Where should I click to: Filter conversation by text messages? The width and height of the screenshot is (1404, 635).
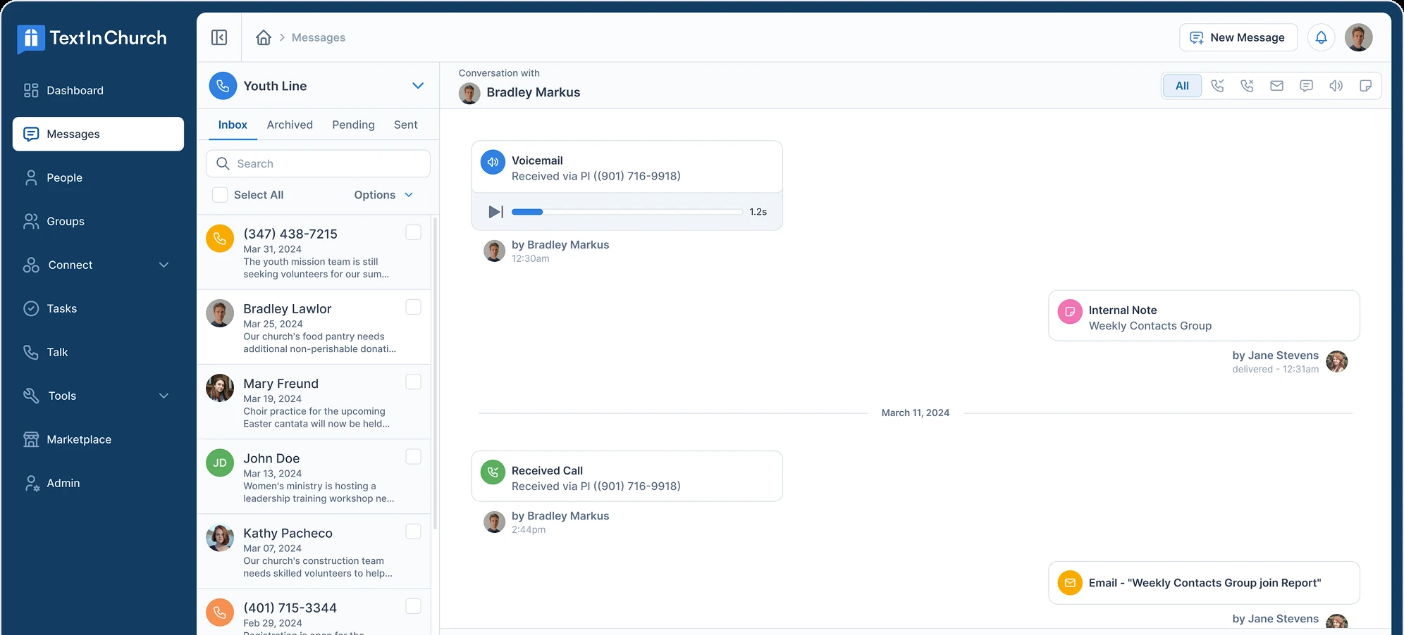pyautogui.click(x=1306, y=85)
